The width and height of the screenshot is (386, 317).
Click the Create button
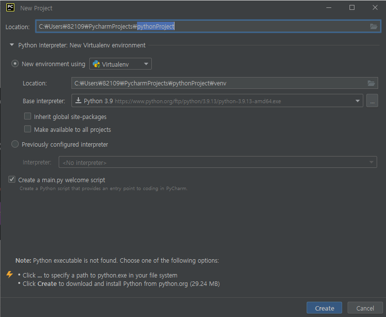(324, 308)
